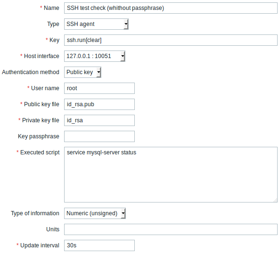Screen dimensions: 279x253
Task: Click the Host interface dropdown arrow
Action: click(x=123, y=56)
